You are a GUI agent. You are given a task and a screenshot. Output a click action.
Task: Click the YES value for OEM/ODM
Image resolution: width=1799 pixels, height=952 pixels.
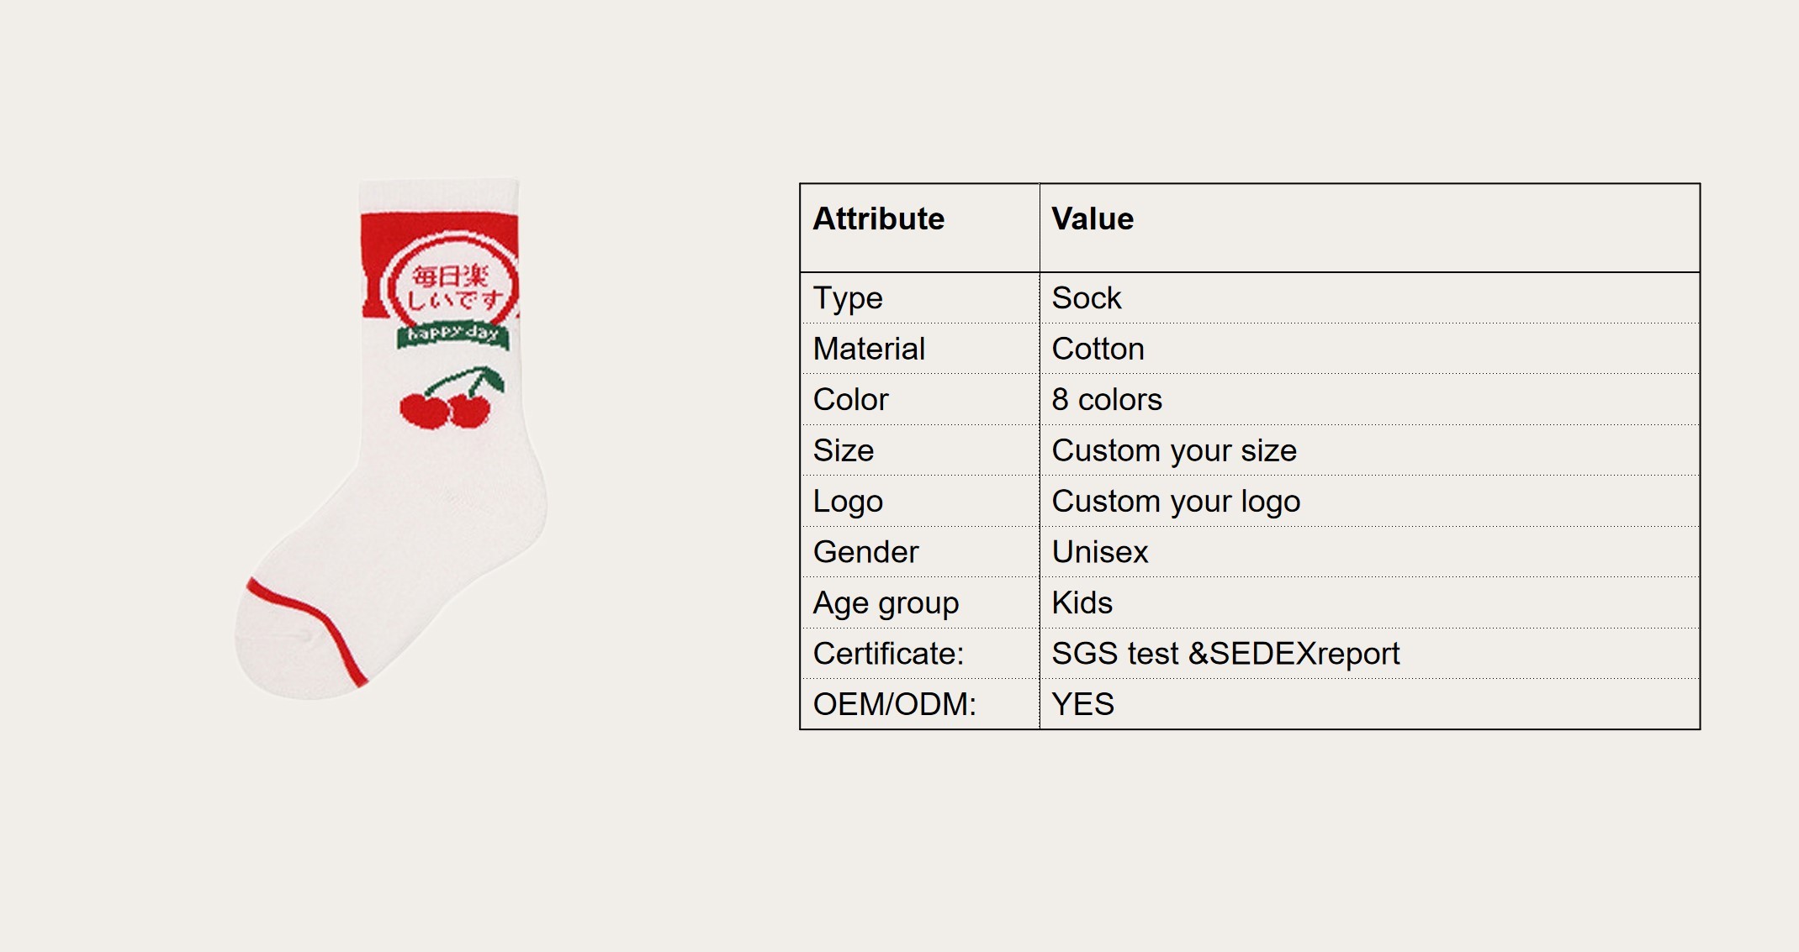point(1082,704)
